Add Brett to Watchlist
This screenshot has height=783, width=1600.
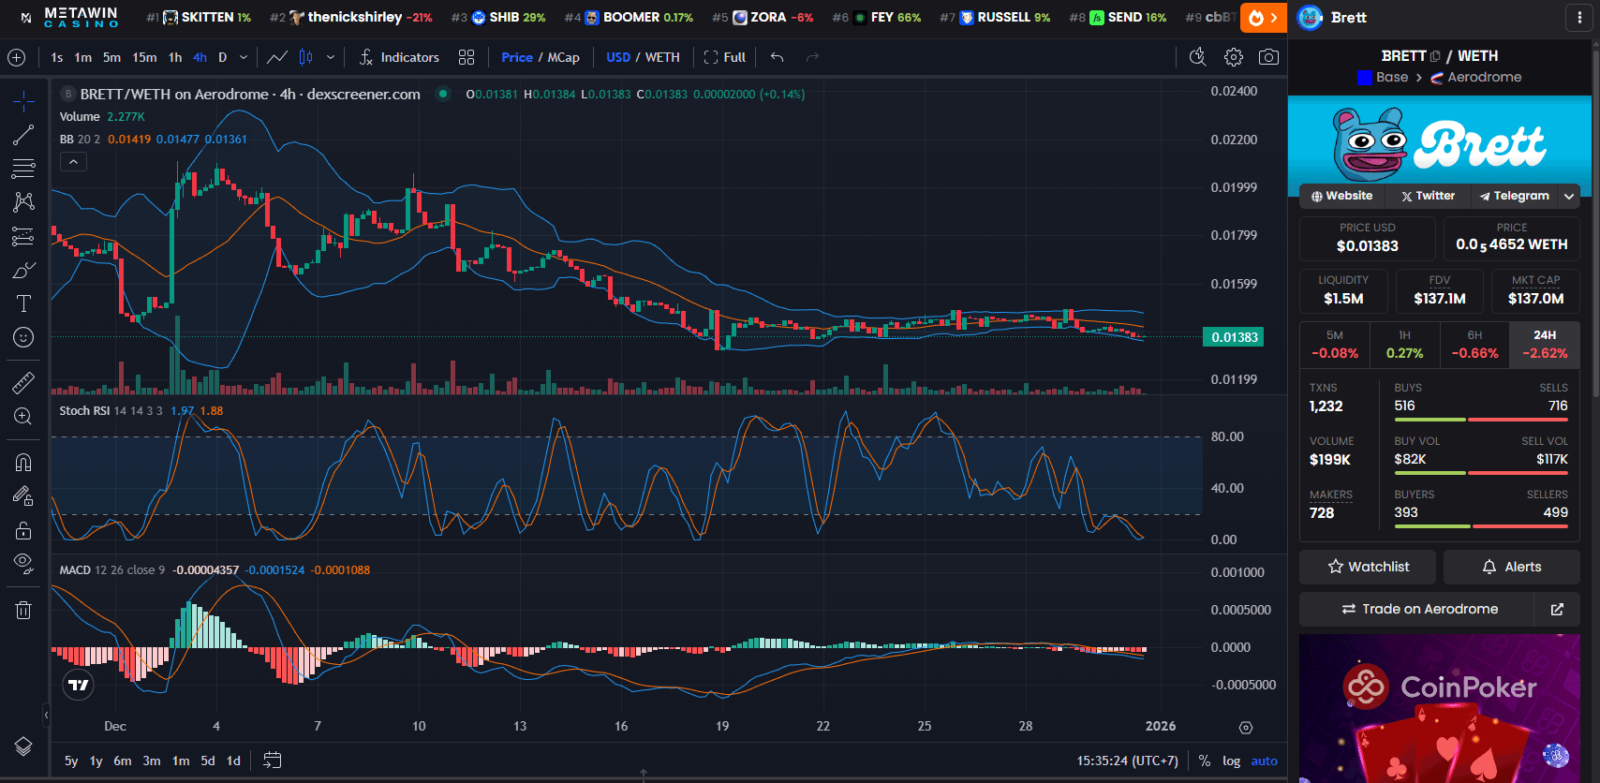(x=1368, y=567)
